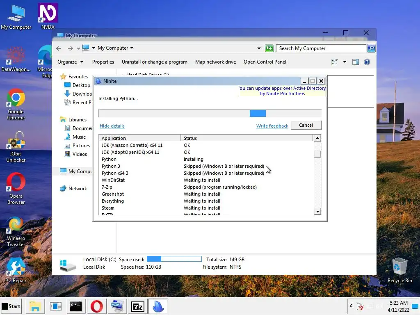The width and height of the screenshot is (420, 315).
Task: Click the Status column header
Action: [x=247, y=138]
